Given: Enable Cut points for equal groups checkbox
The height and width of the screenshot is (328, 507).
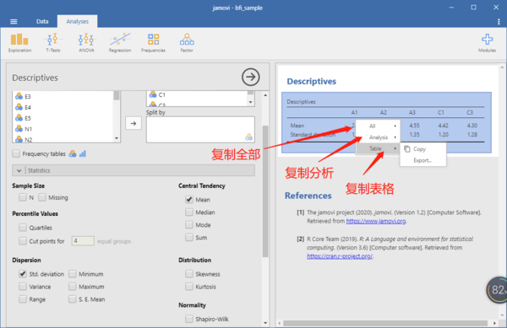Looking at the screenshot, I should [x=23, y=241].
